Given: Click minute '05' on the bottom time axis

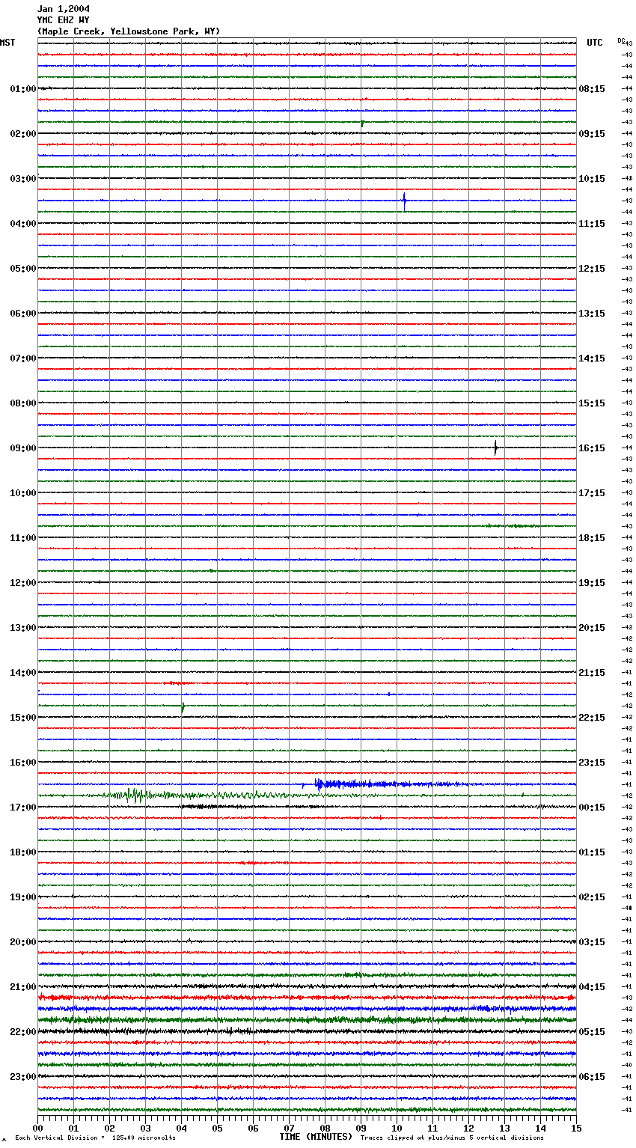Looking at the screenshot, I should (217, 1128).
